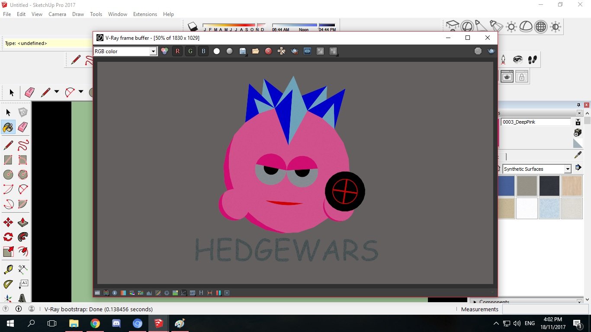Click the Create Material button

click(x=578, y=132)
